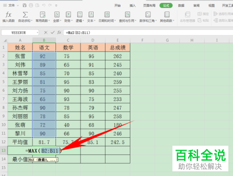Click cell with total 262
Viewport: 233px width, 176px height.
(x=117, y=56)
